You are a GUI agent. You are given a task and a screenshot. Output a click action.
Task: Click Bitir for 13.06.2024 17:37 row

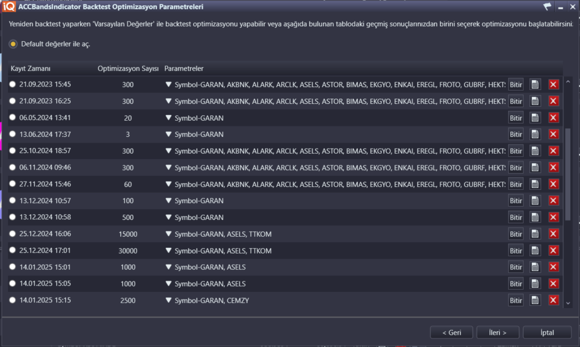click(516, 134)
